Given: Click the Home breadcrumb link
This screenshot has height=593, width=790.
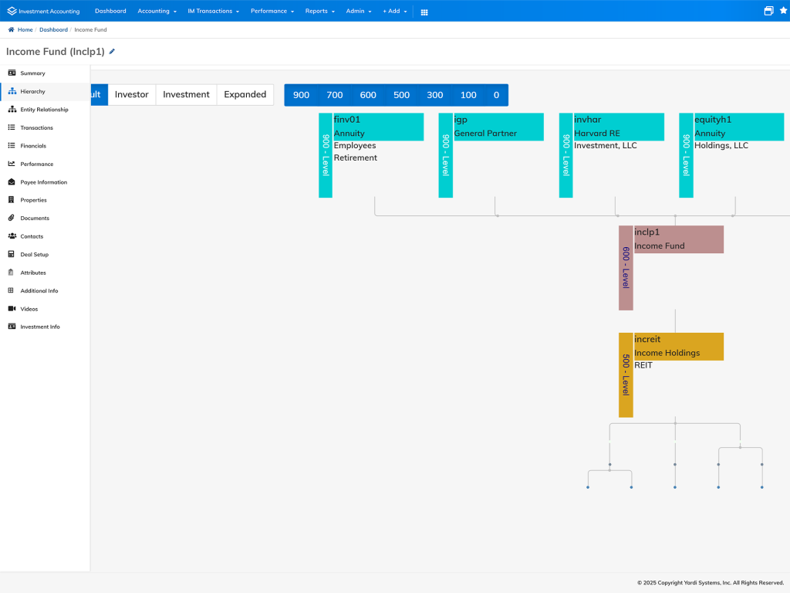Looking at the screenshot, I should (x=25, y=30).
